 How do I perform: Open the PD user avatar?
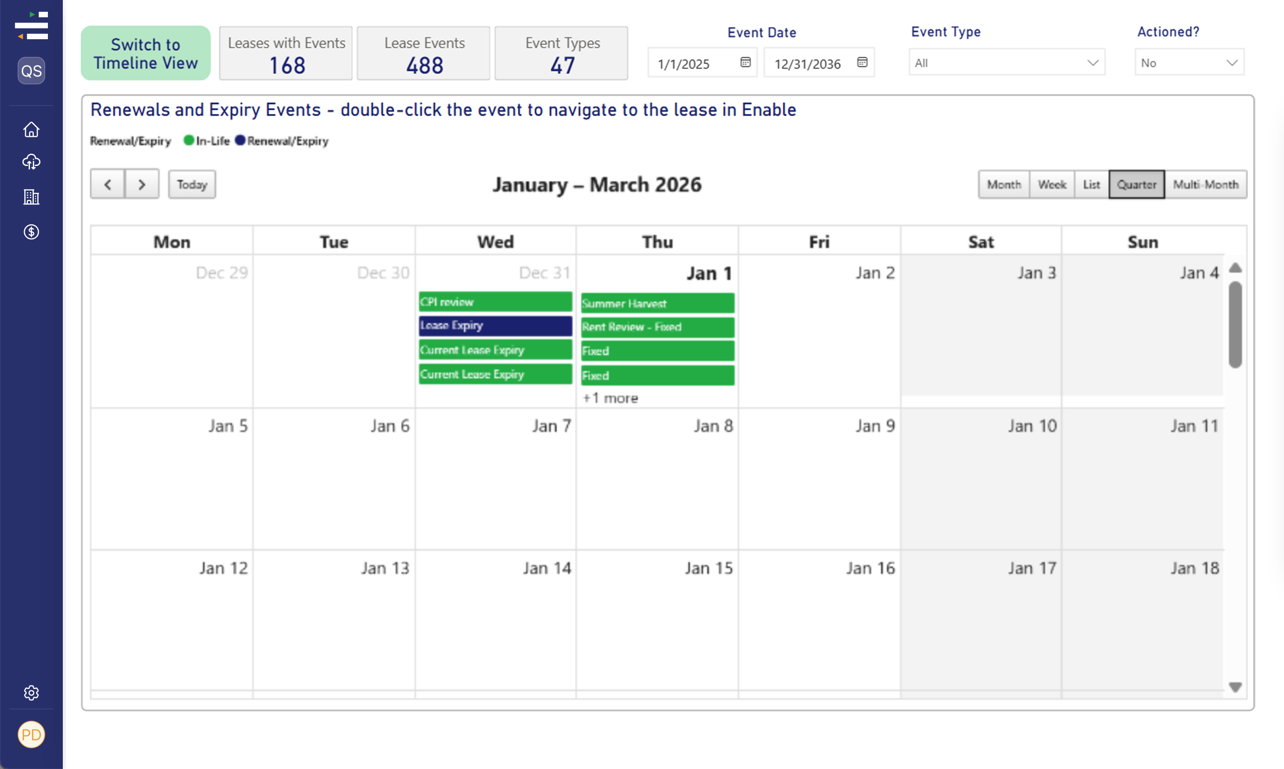(31, 734)
